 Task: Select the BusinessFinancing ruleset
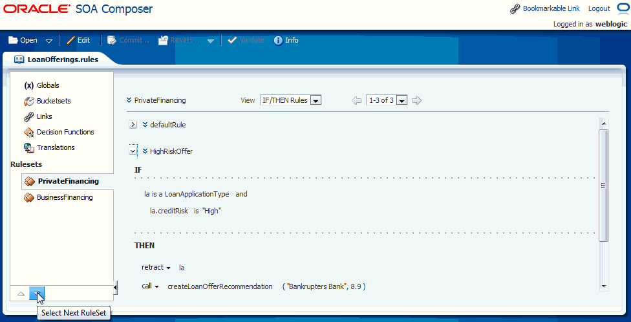[x=65, y=197]
